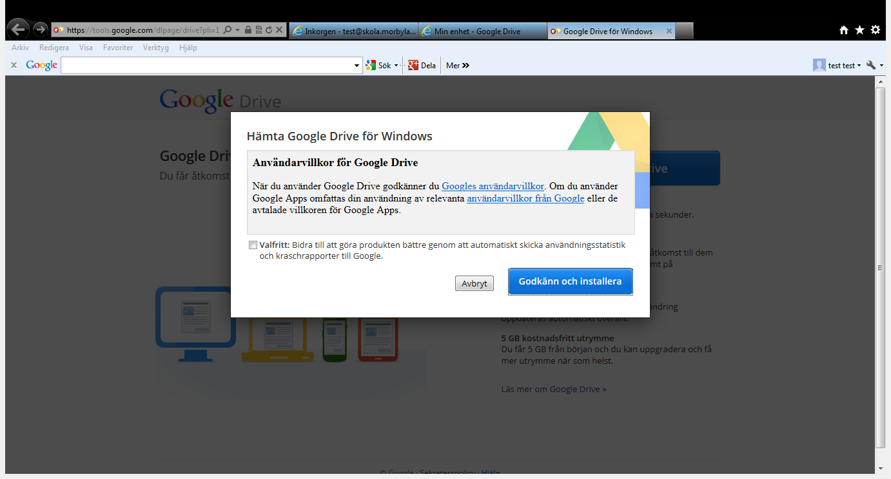
Task: Click the Avbryt button
Action: tap(475, 283)
